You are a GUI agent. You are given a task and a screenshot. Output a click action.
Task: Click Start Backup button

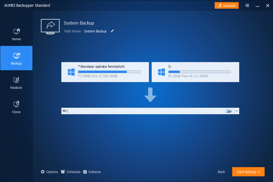(248, 172)
